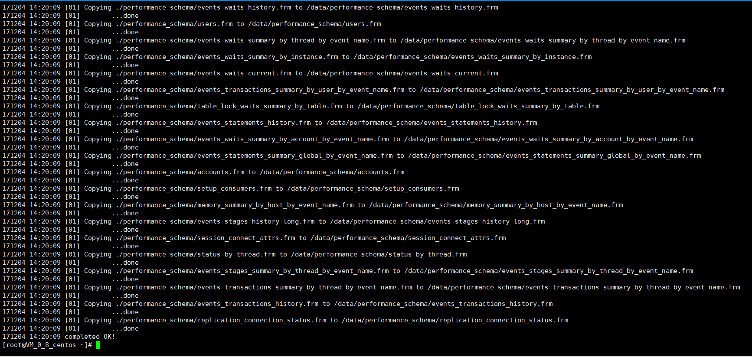752x357 pixels.
Task: Click destination path '/data/performance_schema/accounts.frm'
Action: coord(332,172)
